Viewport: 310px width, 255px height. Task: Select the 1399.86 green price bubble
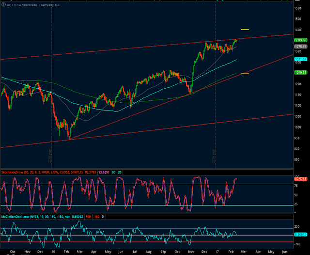300,40
